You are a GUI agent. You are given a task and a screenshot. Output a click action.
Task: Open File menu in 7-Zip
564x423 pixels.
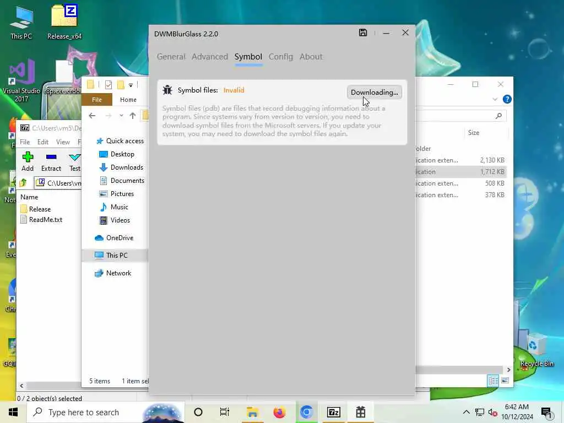coord(25,142)
